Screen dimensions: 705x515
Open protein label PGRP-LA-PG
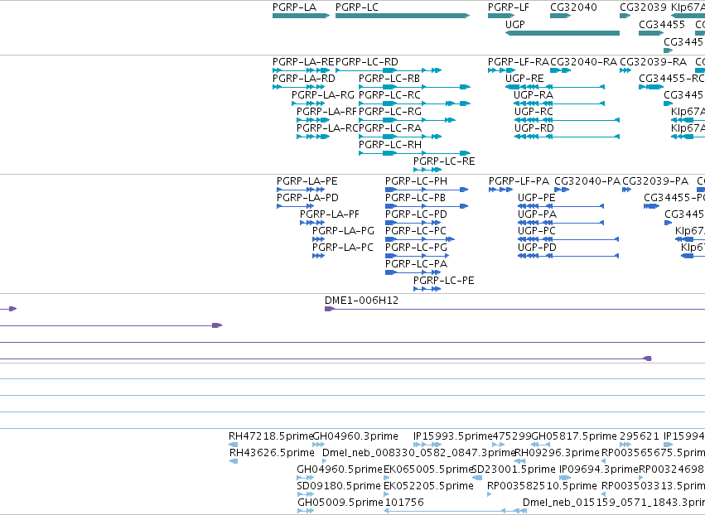point(344,231)
